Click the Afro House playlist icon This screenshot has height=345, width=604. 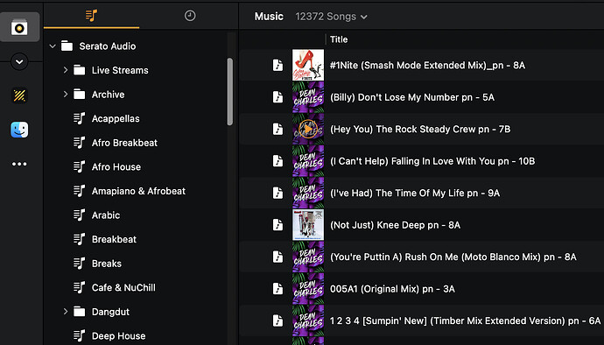[x=79, y=167]
